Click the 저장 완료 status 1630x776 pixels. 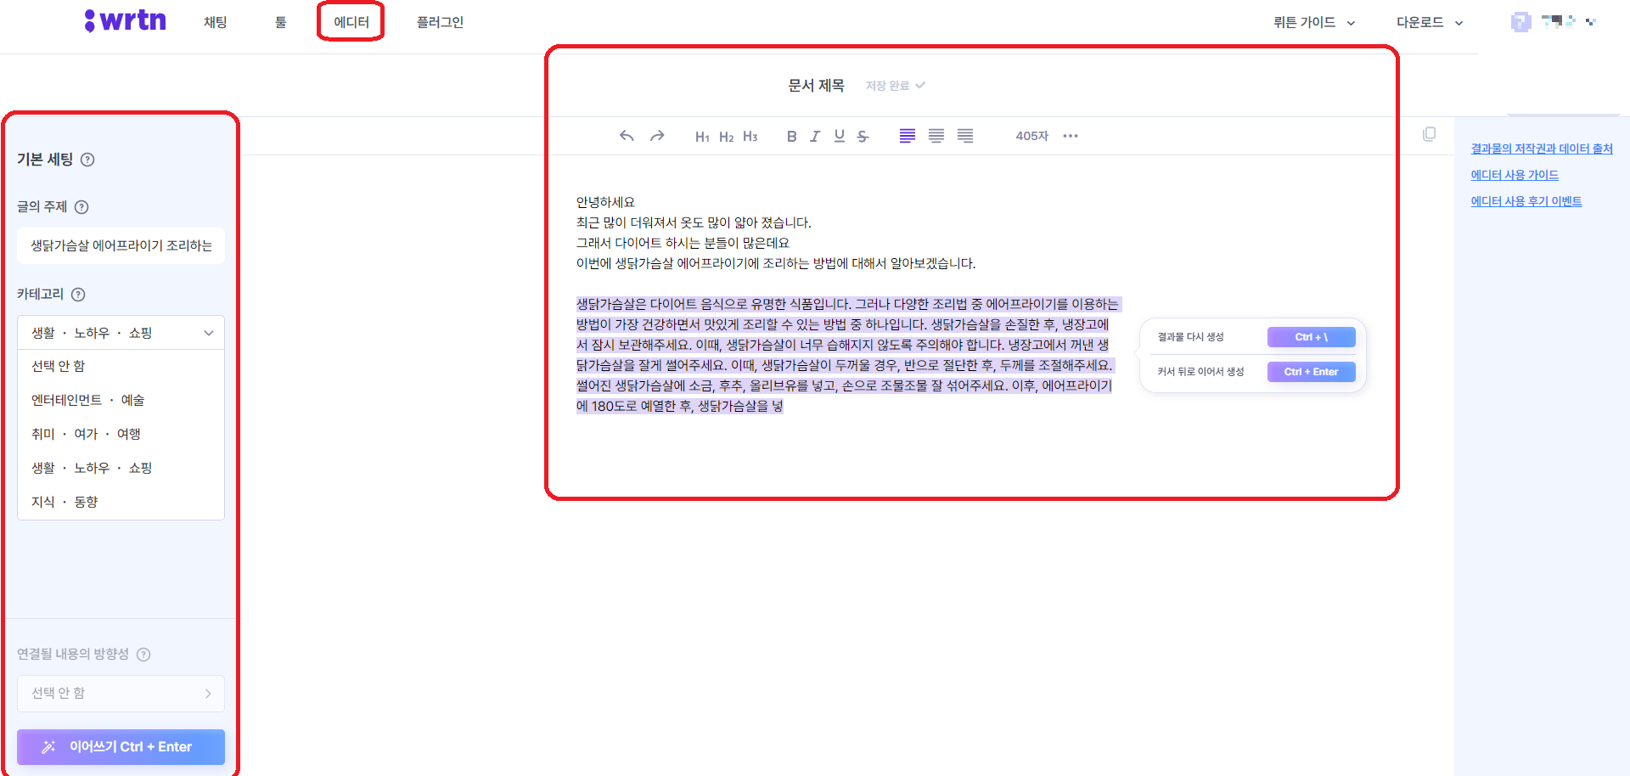point(895,86)
